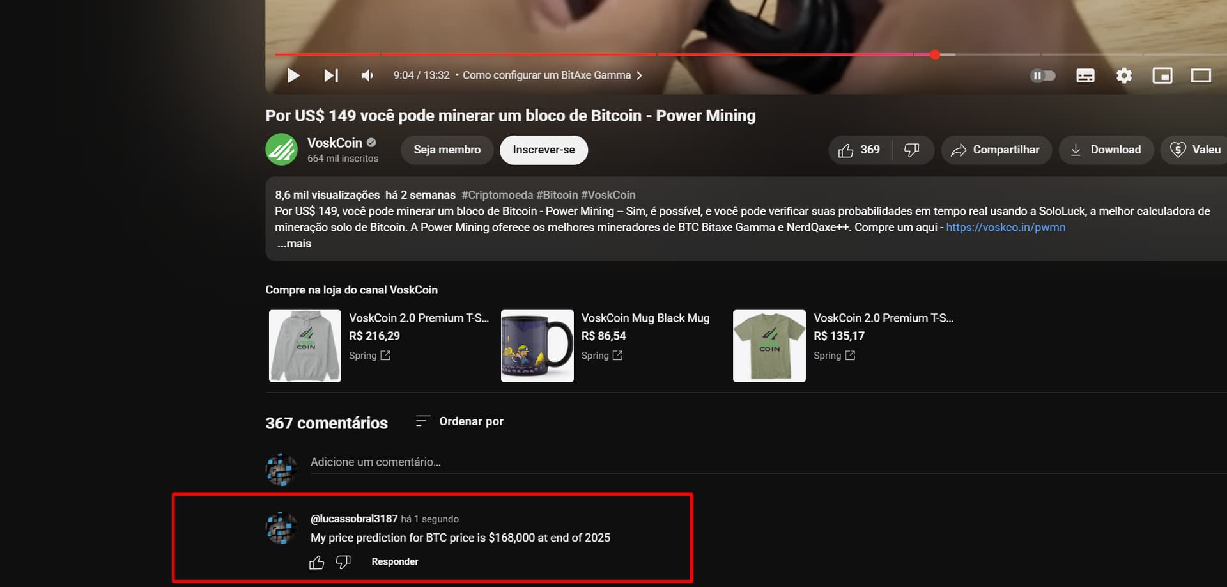The width and height of the screenshot is (1227, 587).
Task: Open hashtag #Criptomoeda
Action: (x=497, y=195)
